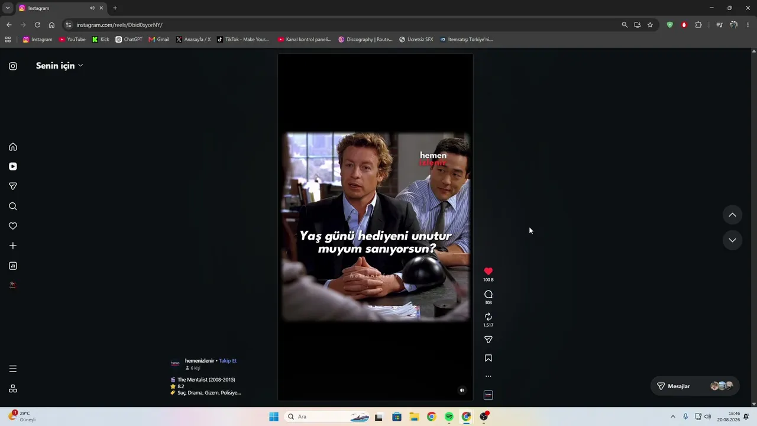
Task: Open the green shield extension
Action: point(669,25)
